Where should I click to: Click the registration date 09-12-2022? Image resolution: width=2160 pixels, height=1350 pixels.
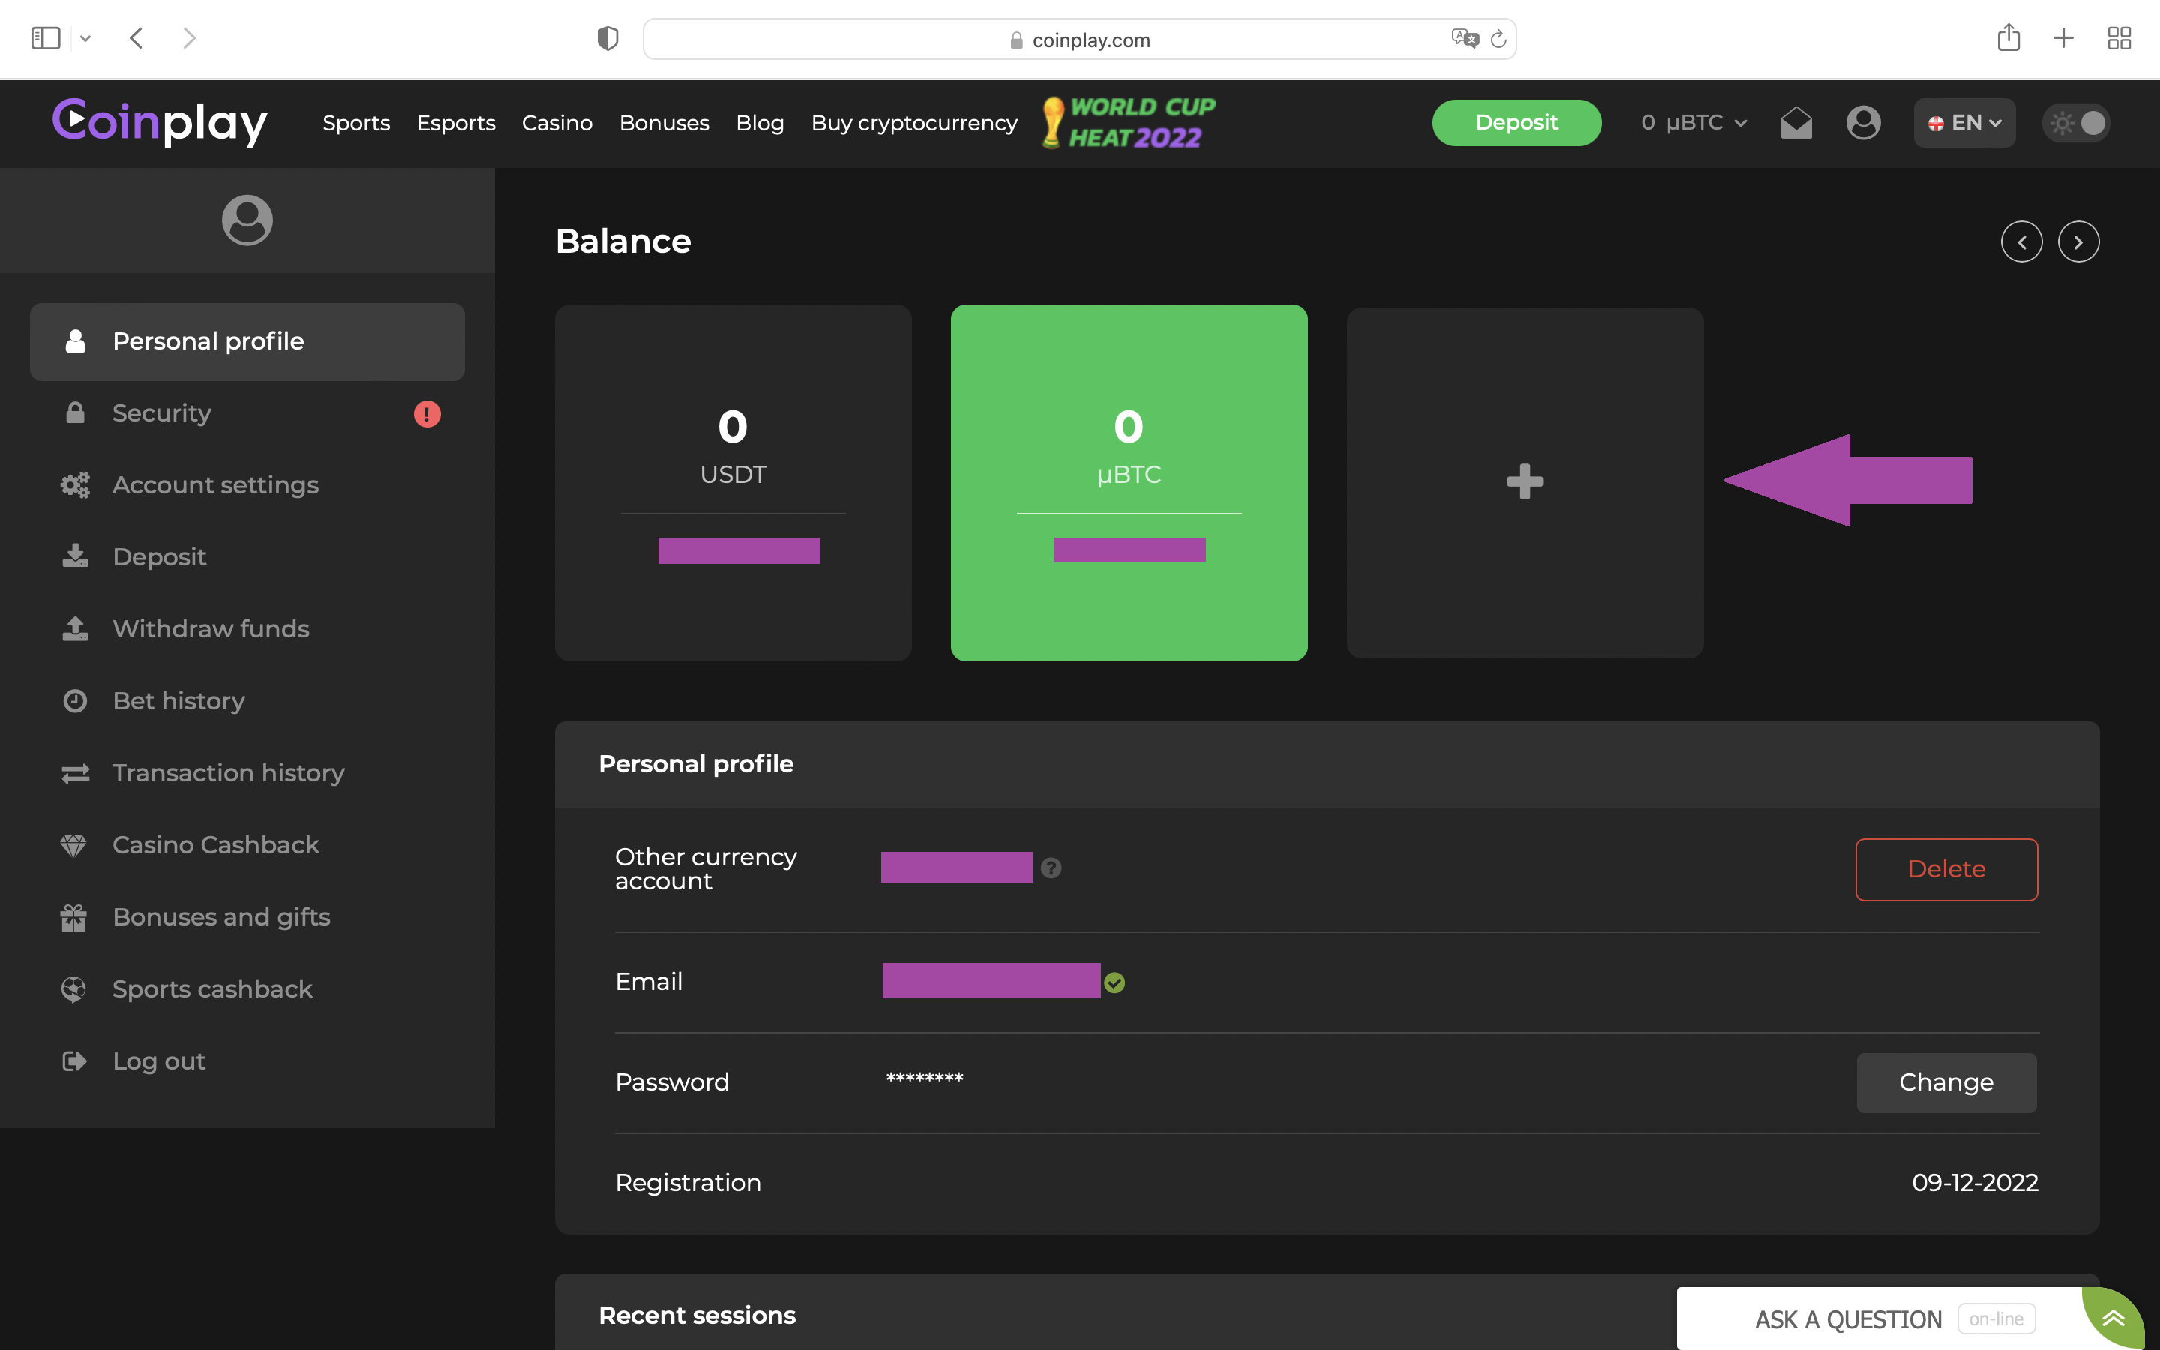1974,1182
